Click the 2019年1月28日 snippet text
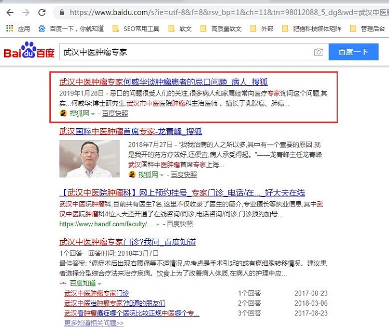389x329 pixels. (x=81, y=93)
